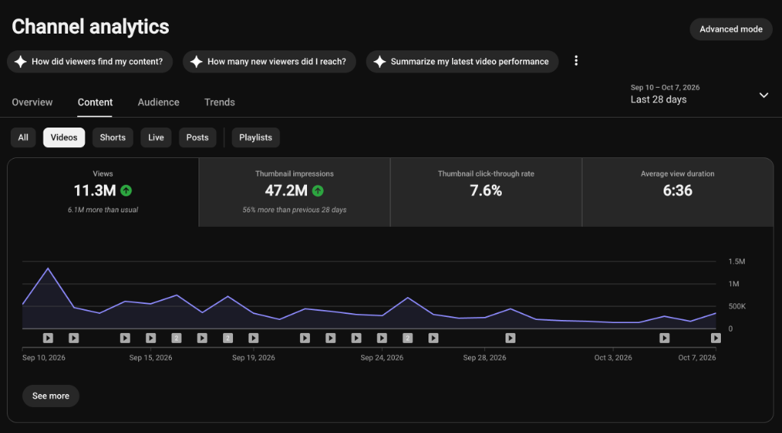This screenshot has height=433, width=782.
Task: Click the video marker for Sep 22
Action: coord(331,338)
